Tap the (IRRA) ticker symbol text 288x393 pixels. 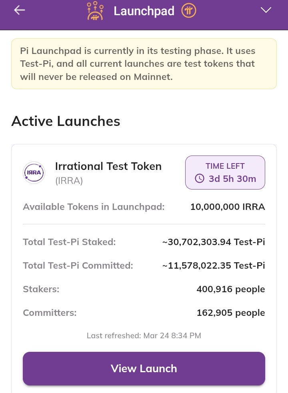point(69,181)
